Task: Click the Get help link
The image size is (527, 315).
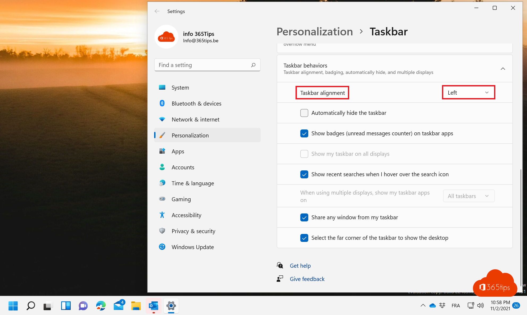Action: 300,266
